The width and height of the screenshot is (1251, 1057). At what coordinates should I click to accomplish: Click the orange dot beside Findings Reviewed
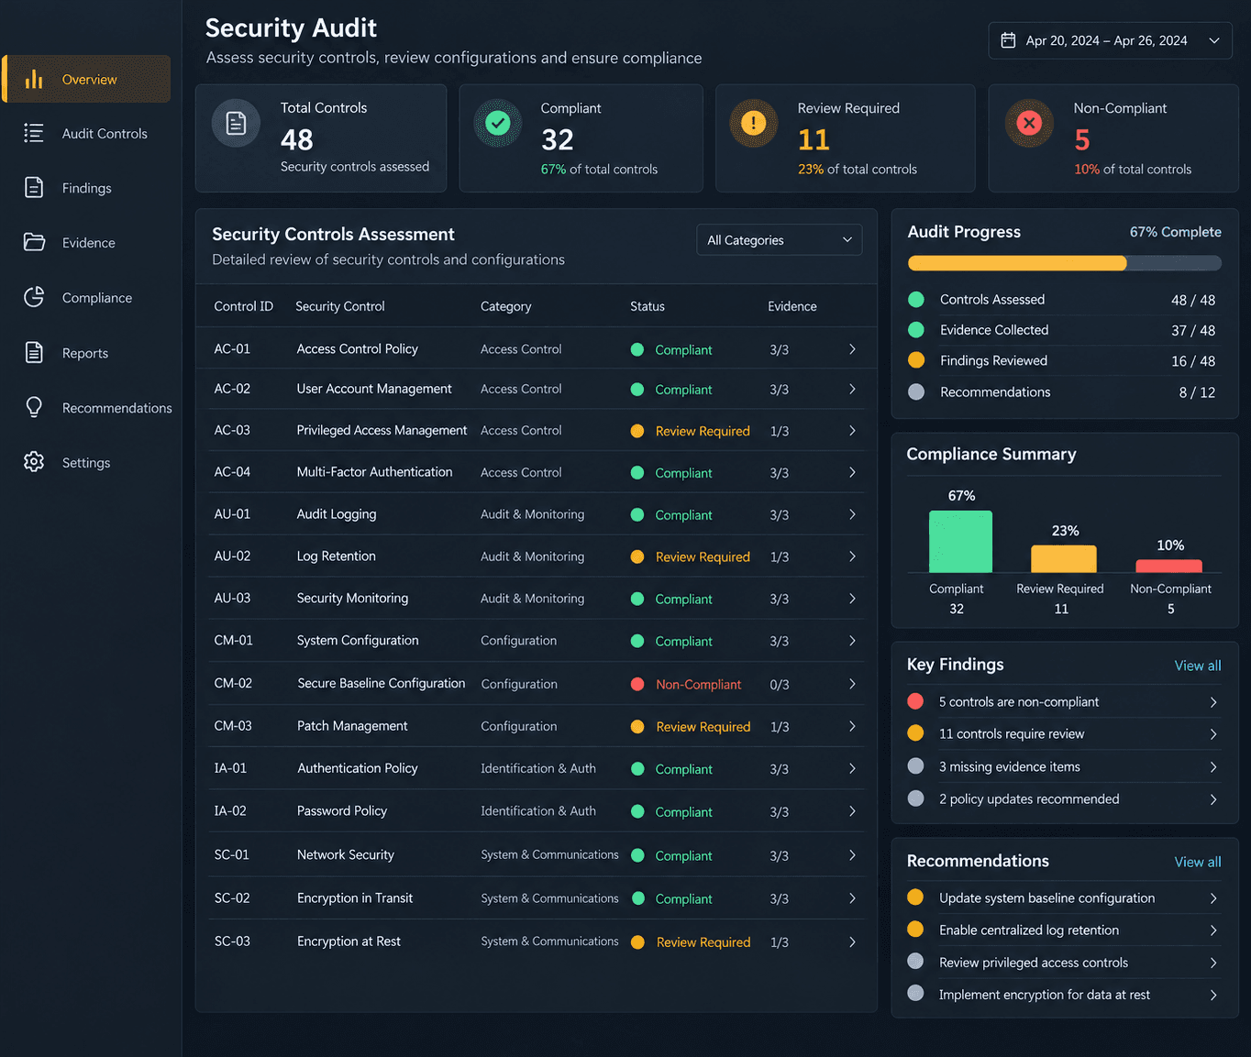(x=916, y=360)
